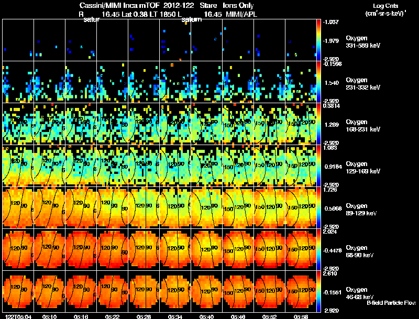
Task: Select the "1.726" colorbar value
Action: 330,190
